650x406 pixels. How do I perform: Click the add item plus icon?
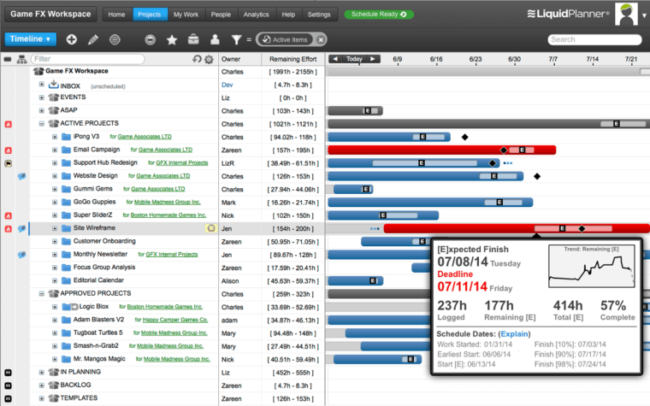click(71, 39)
